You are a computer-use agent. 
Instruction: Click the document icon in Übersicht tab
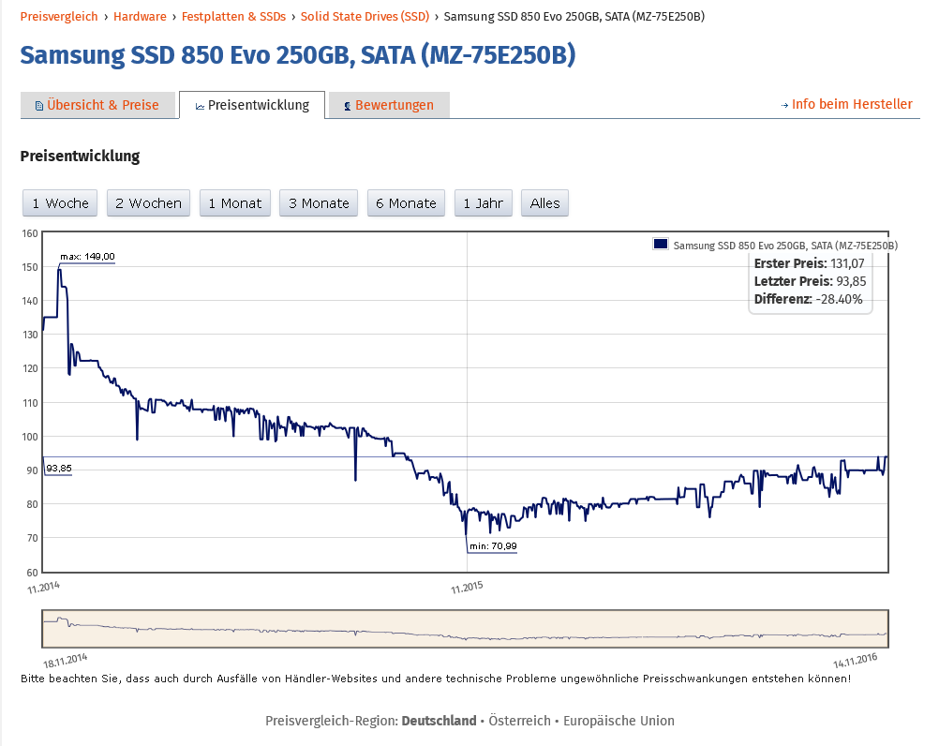[39, 106]
